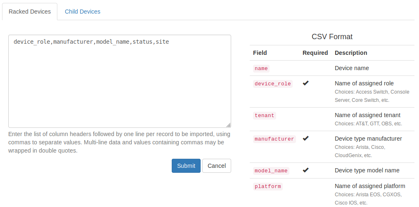This screenshot has height=207, width=419.
Task: Click the header line 'device_role,manufacturer,model_name,status,site'
Action: coord(91,42)
